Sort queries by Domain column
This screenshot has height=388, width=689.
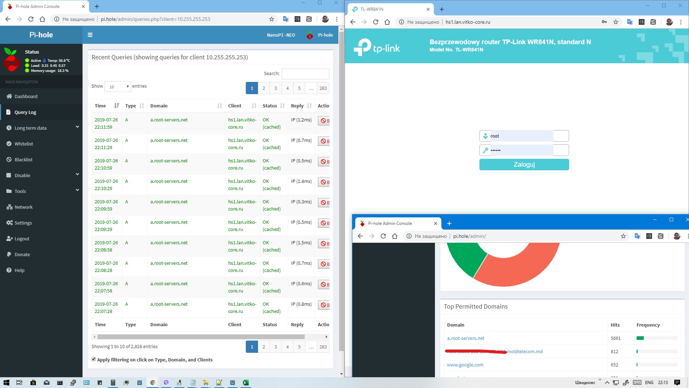186,106
